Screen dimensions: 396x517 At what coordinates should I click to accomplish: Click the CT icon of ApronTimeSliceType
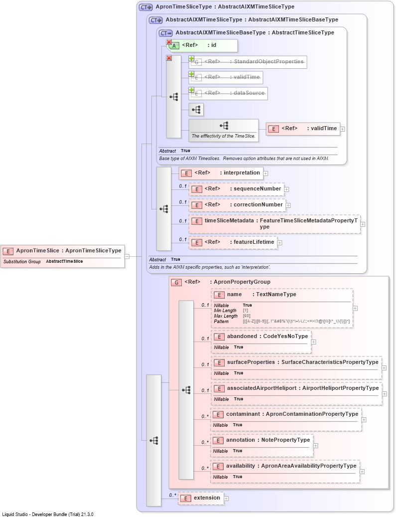click(x=146, y=7)
